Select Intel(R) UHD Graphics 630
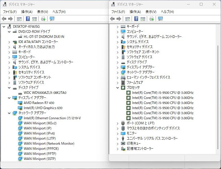This screenshot has width=221, height=169. tap(43, 108)
